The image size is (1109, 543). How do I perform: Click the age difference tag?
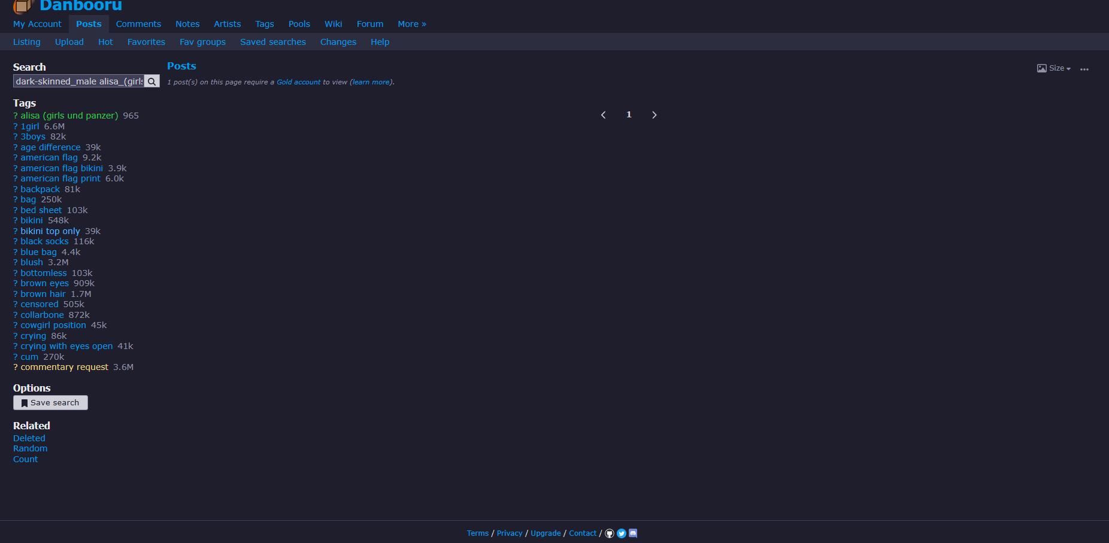coord(50,147)
